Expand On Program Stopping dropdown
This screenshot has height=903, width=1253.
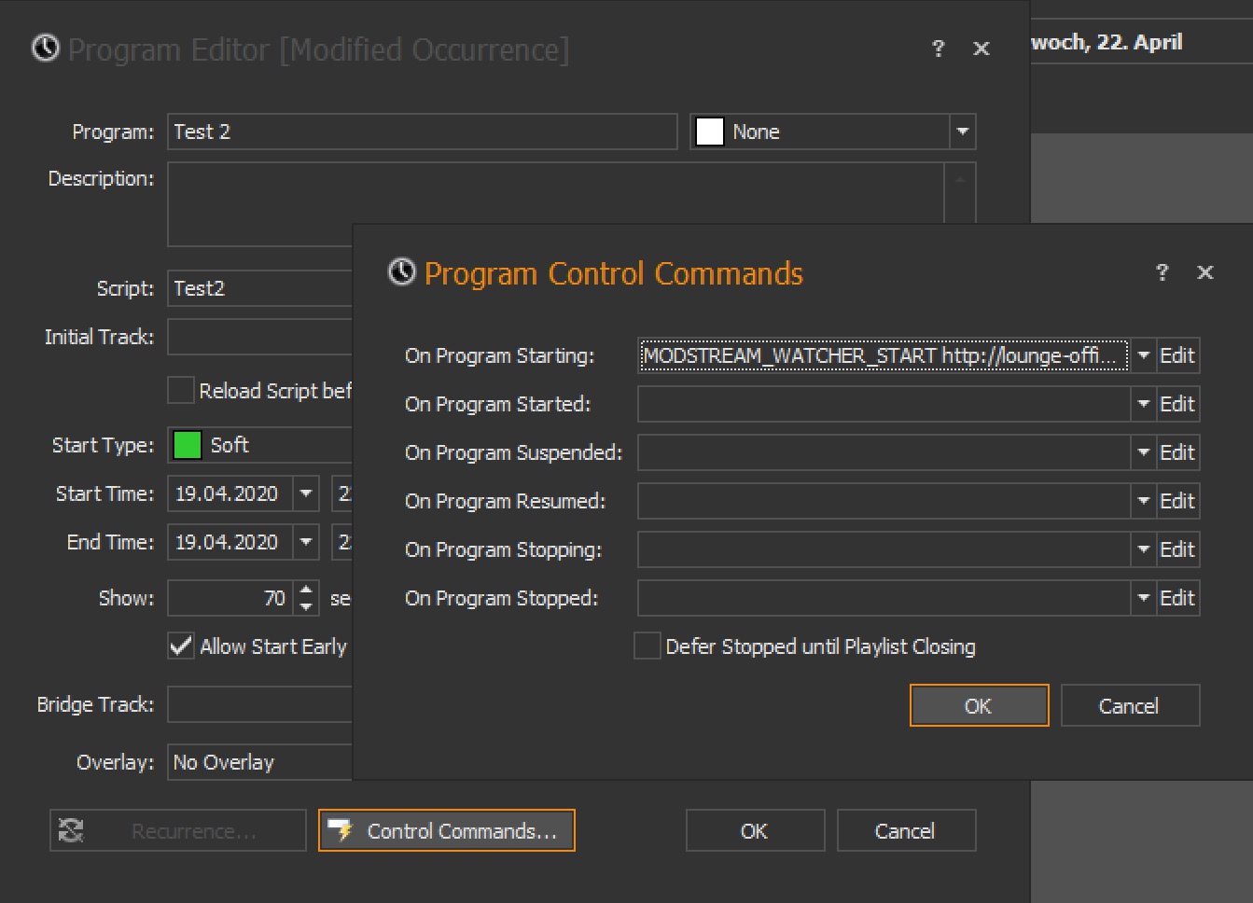(1144, 549)
